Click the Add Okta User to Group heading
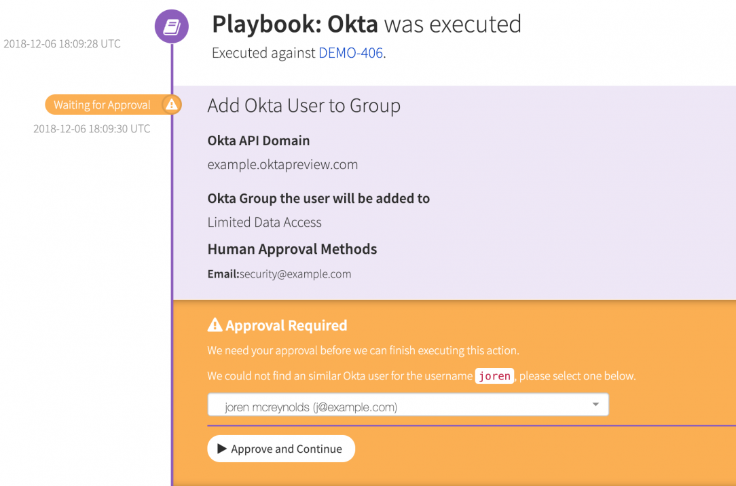The image size is (736, 486). coord(303,106)
